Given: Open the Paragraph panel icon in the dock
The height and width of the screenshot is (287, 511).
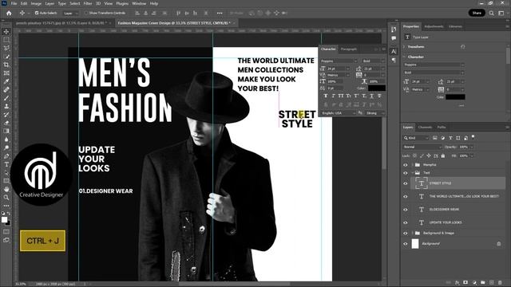Looking at the screenshot, I should point(394,61).
